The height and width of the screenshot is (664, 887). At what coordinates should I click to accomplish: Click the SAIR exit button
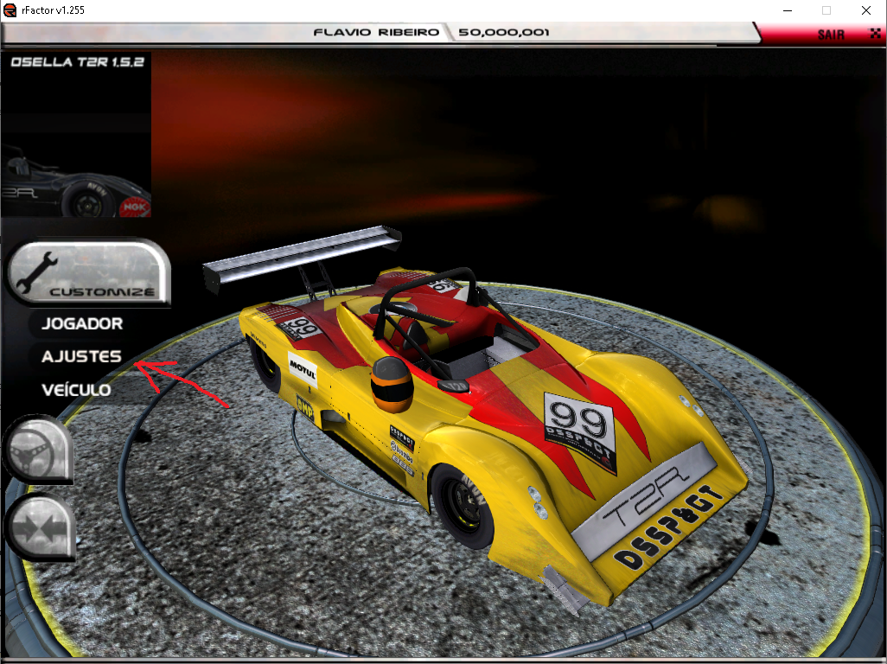point(831,35)
